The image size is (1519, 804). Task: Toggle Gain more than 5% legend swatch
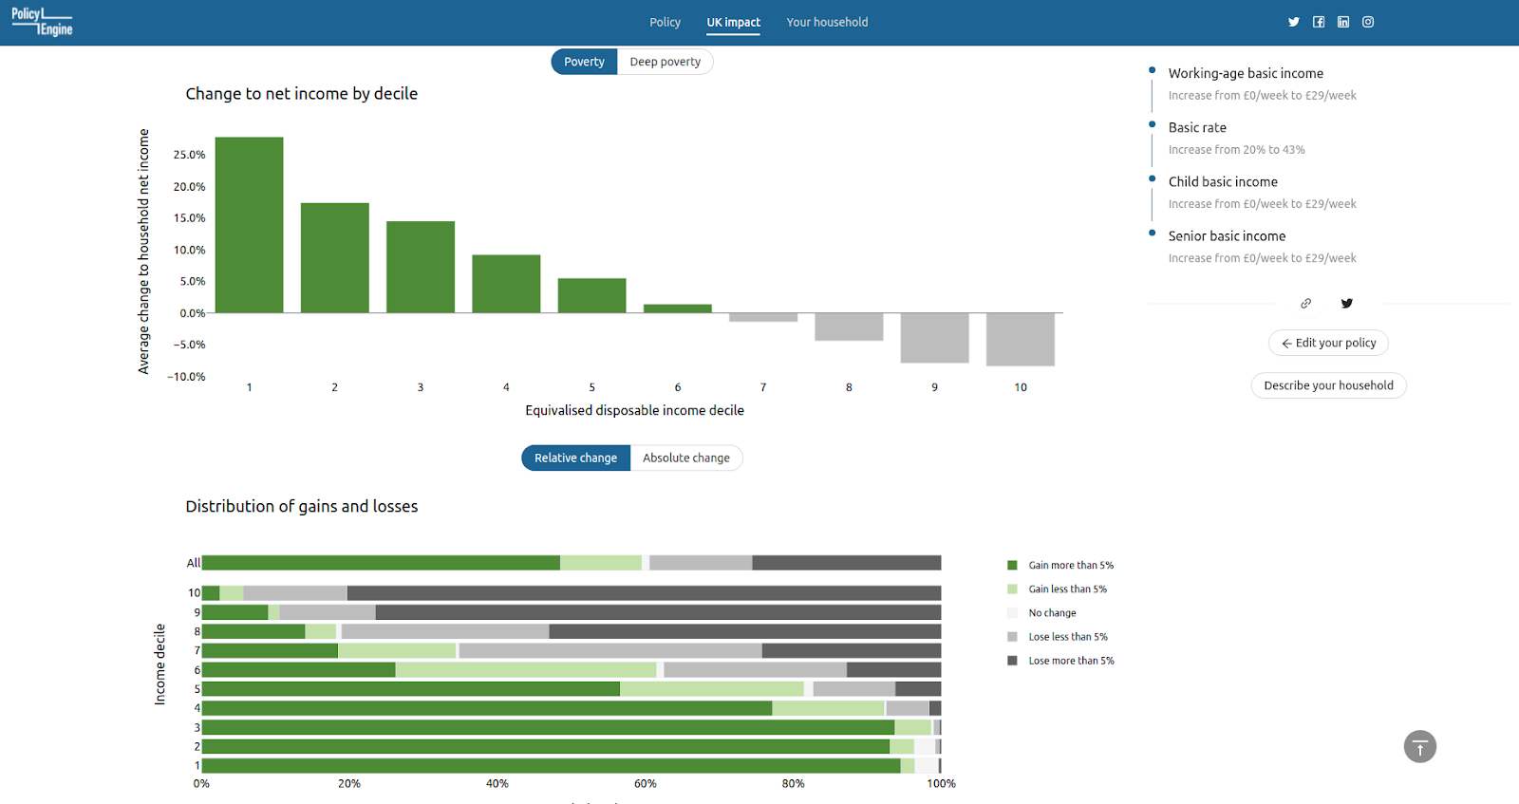(x=1012, y=565)
